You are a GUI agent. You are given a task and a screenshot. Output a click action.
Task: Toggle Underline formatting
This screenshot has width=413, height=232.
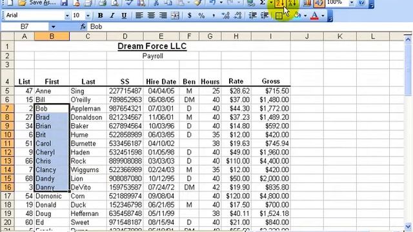coord(124,15)
